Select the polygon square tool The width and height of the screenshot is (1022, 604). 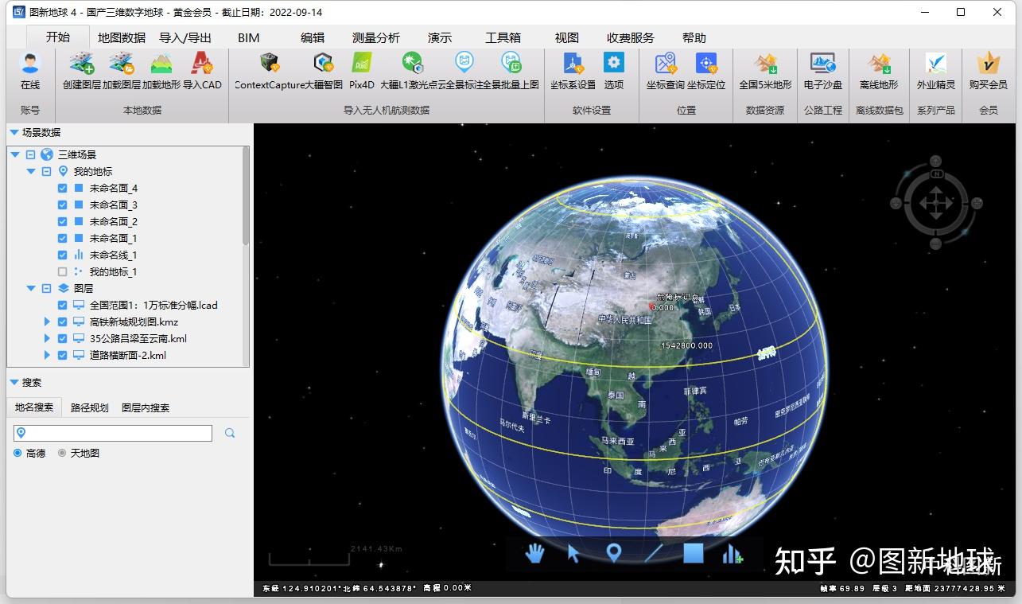(x=694, y=552)
